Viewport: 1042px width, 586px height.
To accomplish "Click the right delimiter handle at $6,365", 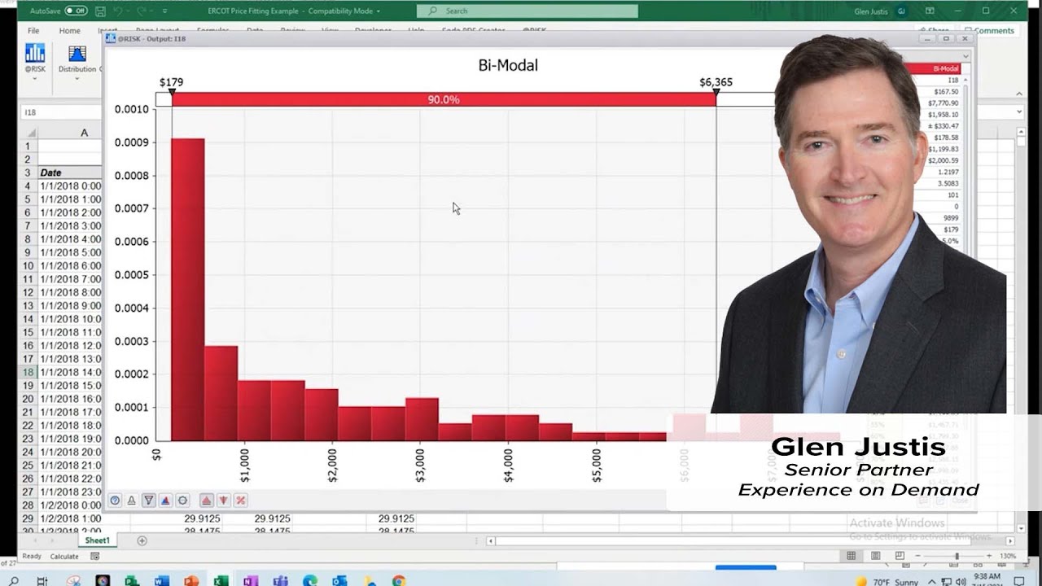I will pyautogui.click(x=716, y=93).
